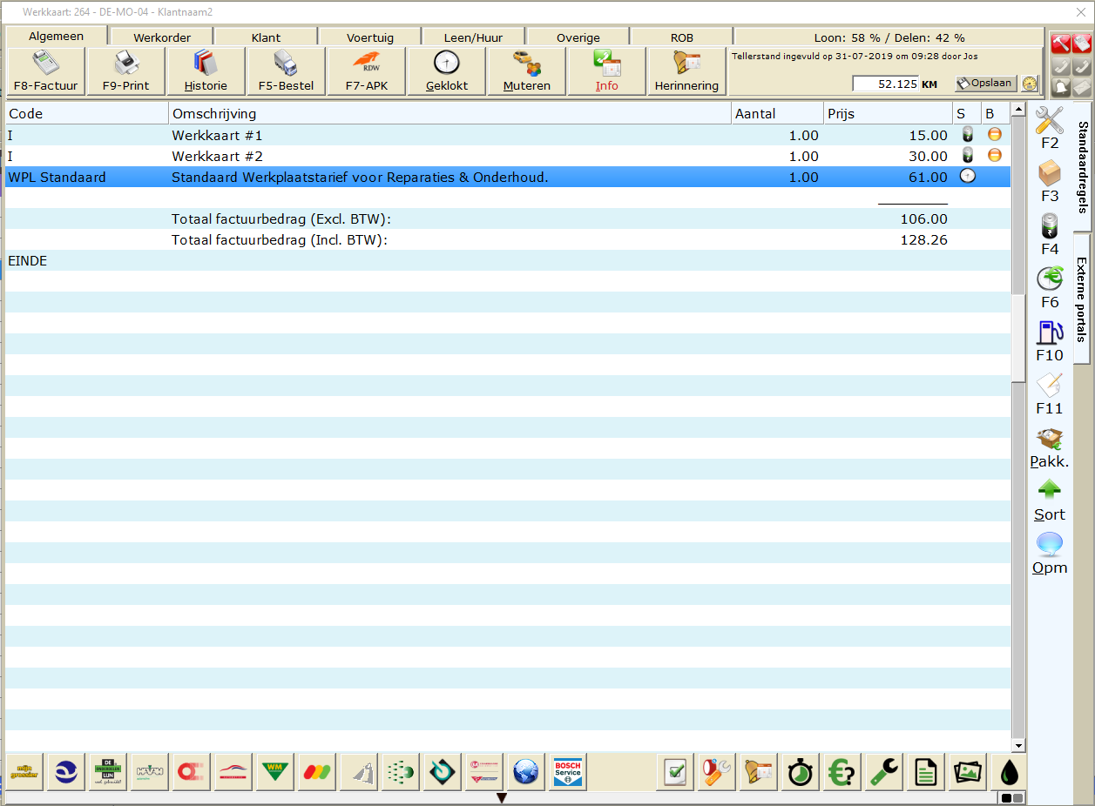Click the blue globe portal icon

(526, 772)
